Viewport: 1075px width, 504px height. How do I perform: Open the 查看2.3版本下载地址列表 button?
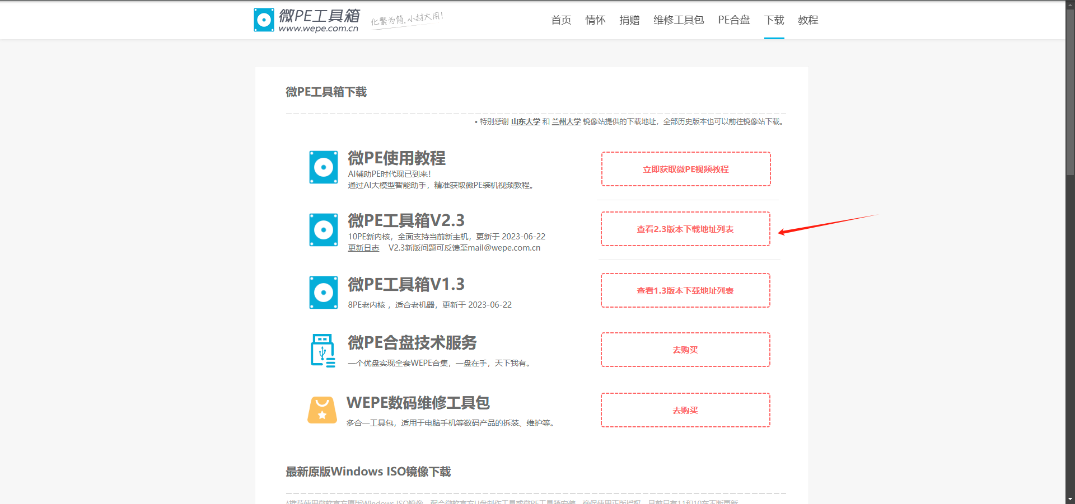point(685,229)
